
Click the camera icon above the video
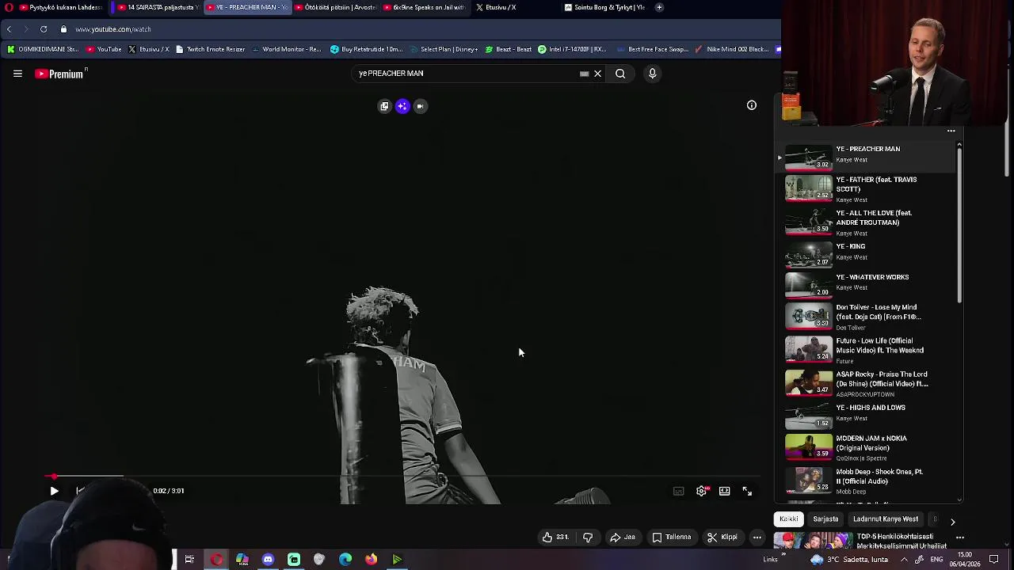point(421,106)
